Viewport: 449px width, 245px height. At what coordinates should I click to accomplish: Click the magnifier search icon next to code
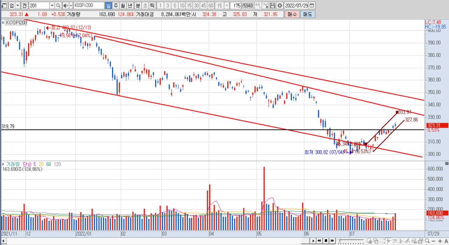[58, 5]
